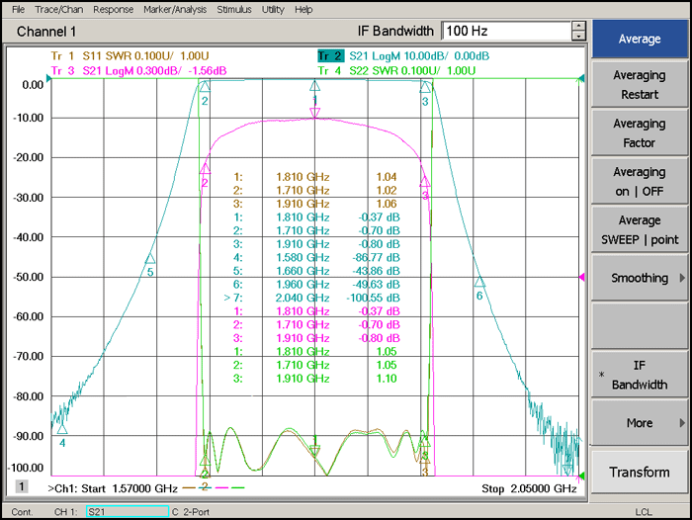Click active marker 7 readout 2.040 GHz

(x=312, y=298)
